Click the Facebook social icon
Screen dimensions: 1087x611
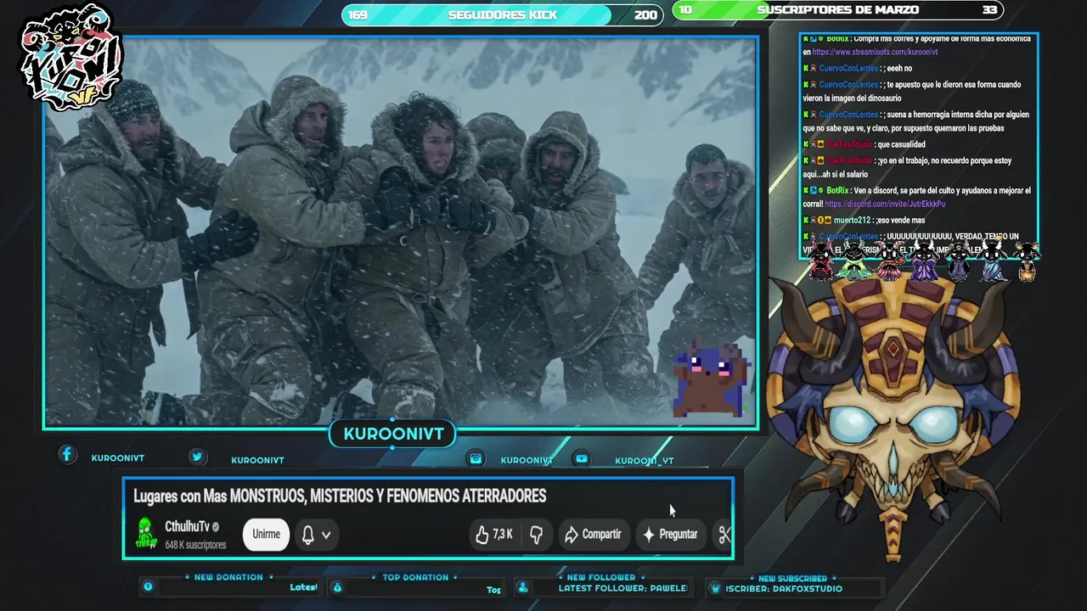point(67,455)
